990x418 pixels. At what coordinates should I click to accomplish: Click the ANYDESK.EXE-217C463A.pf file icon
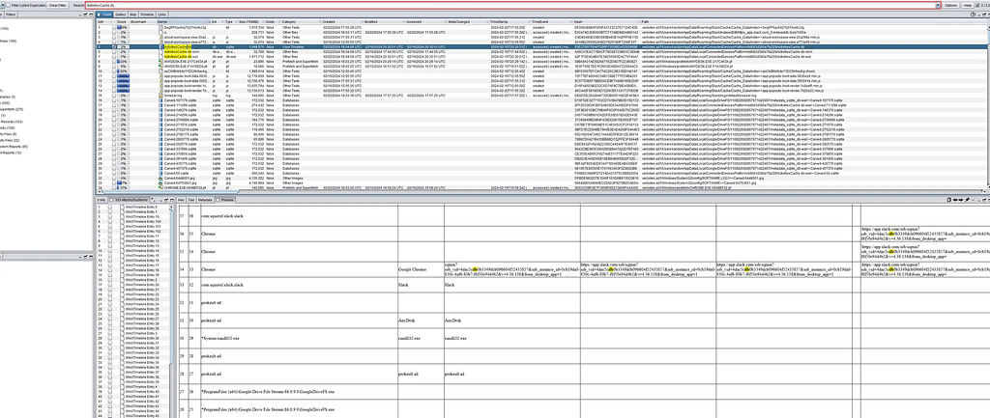160,61
